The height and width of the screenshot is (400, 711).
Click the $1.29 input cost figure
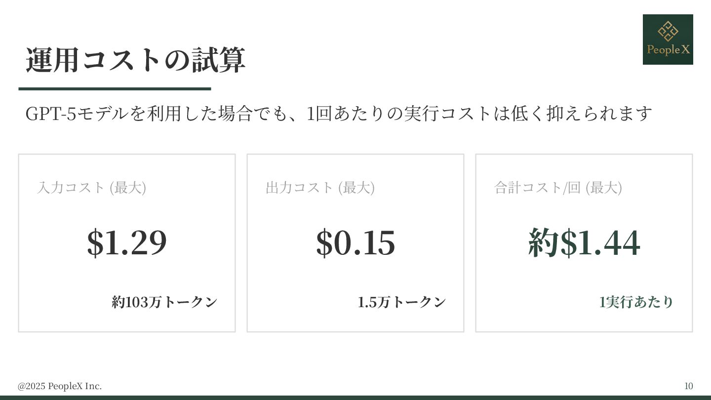click(x=127, y=242)
